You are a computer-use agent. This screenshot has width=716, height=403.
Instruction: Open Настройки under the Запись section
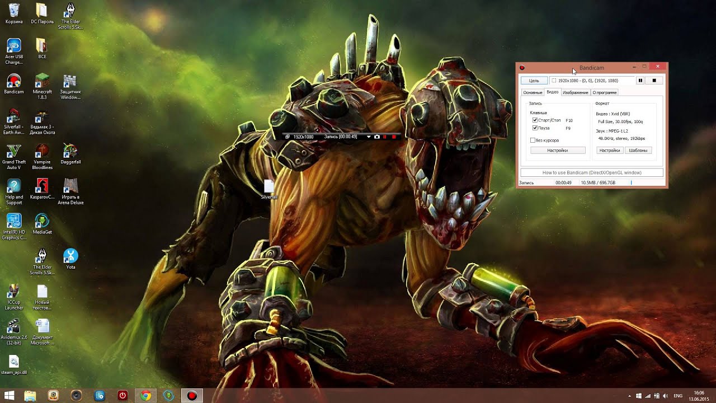[x=558, y=150]
